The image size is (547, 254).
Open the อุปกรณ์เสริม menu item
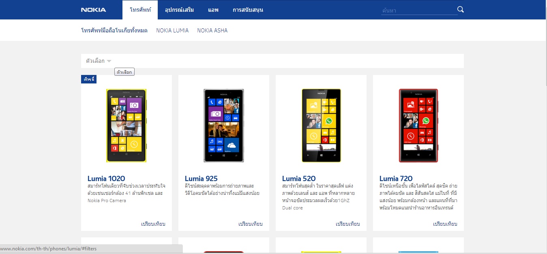[x=180, y=10]
